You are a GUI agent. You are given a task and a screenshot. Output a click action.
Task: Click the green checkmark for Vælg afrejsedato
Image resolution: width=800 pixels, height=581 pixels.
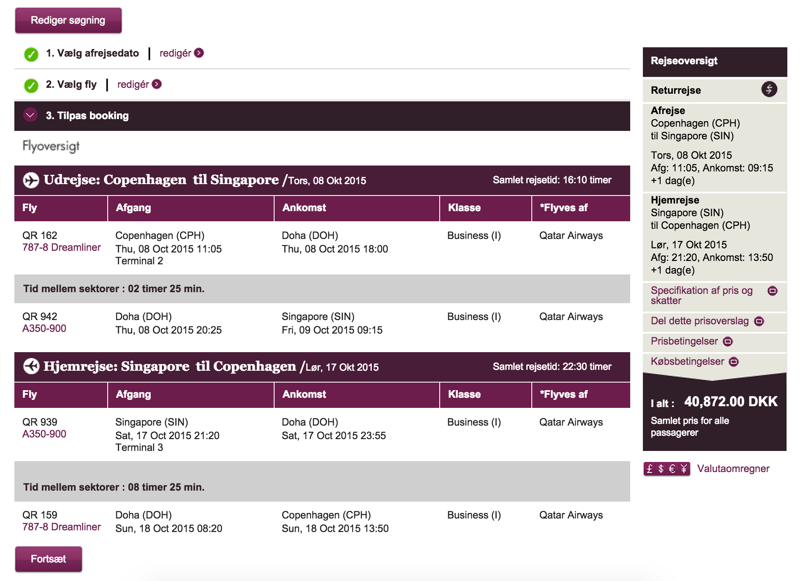click(31, 54)
